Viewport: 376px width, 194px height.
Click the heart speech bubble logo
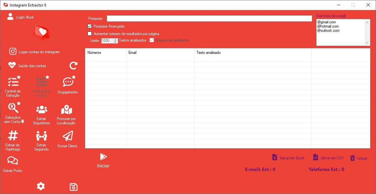click(42, 32)
